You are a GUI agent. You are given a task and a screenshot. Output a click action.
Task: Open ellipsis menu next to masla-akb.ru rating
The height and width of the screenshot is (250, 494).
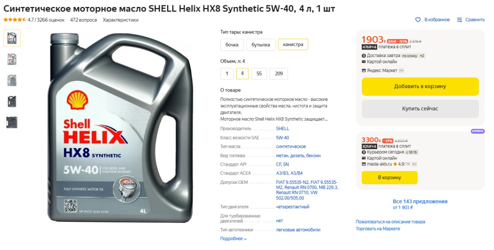(x=414, y=164)
